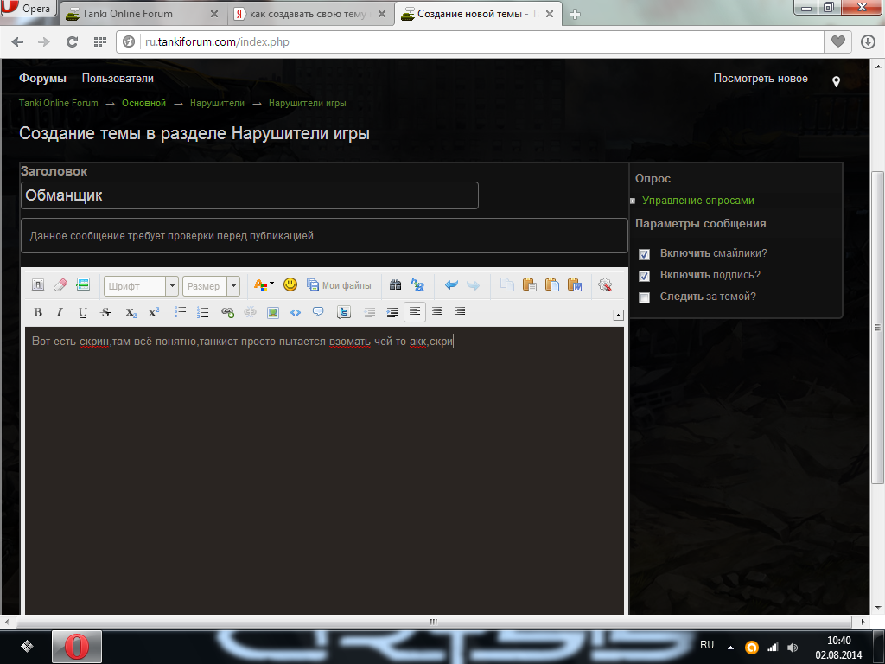
Task: Switch to как создавать свою тему tab
Action: (x=310, y=14)
